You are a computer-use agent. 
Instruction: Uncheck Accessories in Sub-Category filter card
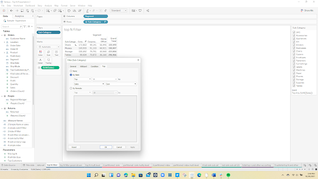click(294, 35)
